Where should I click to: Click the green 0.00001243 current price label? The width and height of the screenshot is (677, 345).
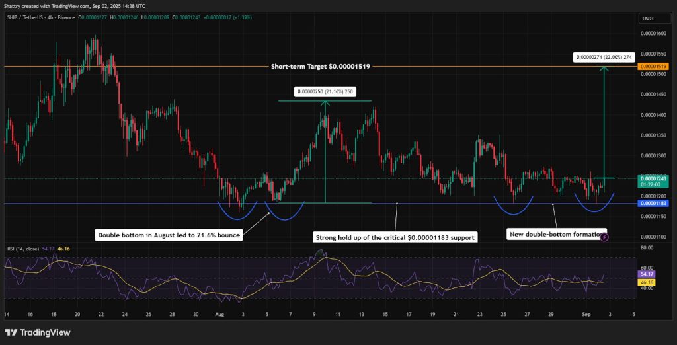pyautogui.click(x=653, y=181)
